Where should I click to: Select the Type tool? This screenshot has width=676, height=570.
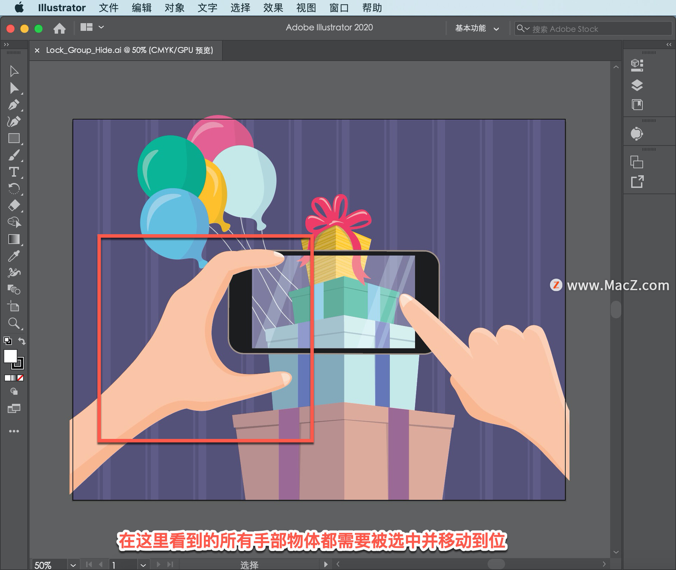click(14, 172)
